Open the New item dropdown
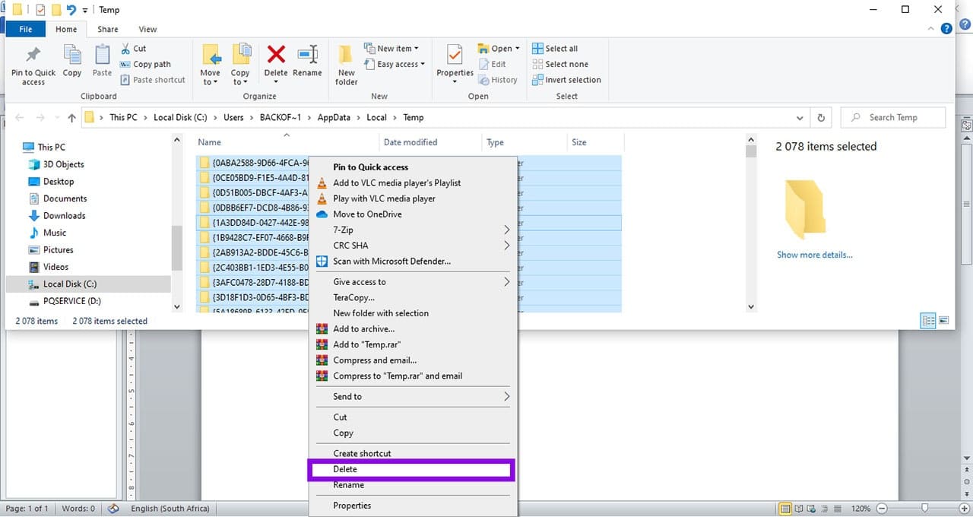This screenshot has width=973, height=517. tap(391, 49)
